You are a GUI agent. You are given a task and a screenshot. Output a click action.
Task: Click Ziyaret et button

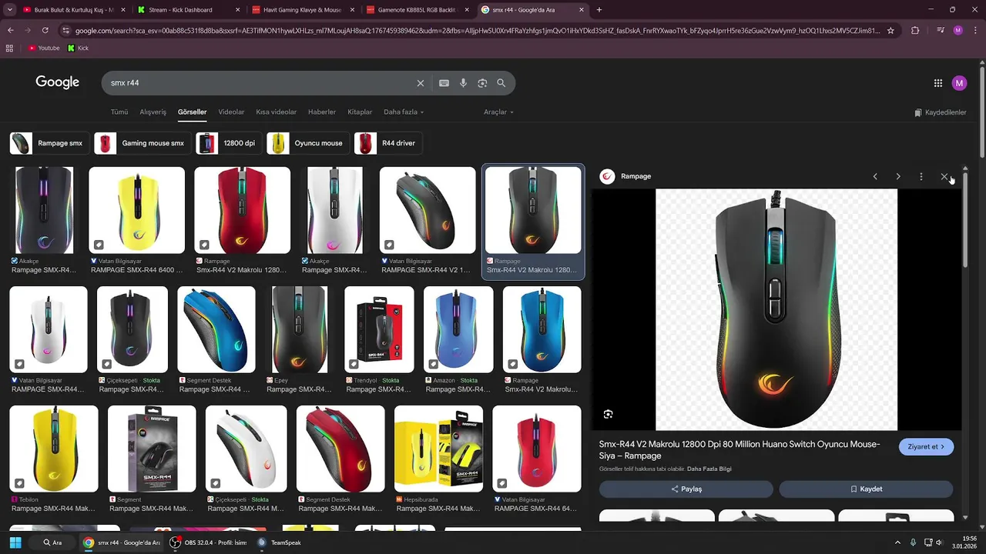click(926, 447)
